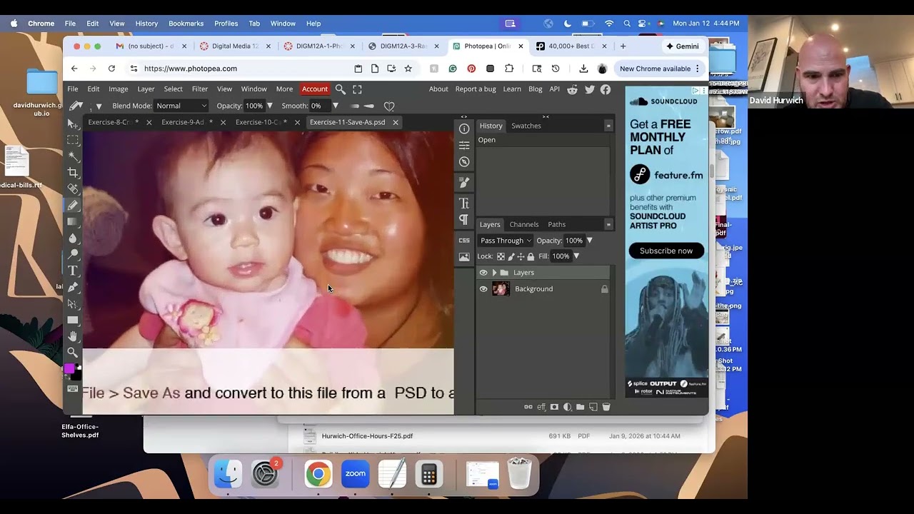Click the foreground purple color swatch
Viewport: 914px width, 514px height.
coord(69,369)
